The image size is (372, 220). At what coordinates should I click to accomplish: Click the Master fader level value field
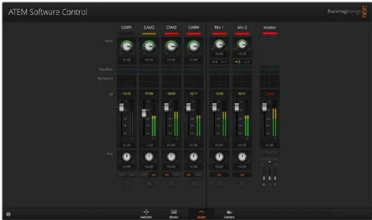270,145
